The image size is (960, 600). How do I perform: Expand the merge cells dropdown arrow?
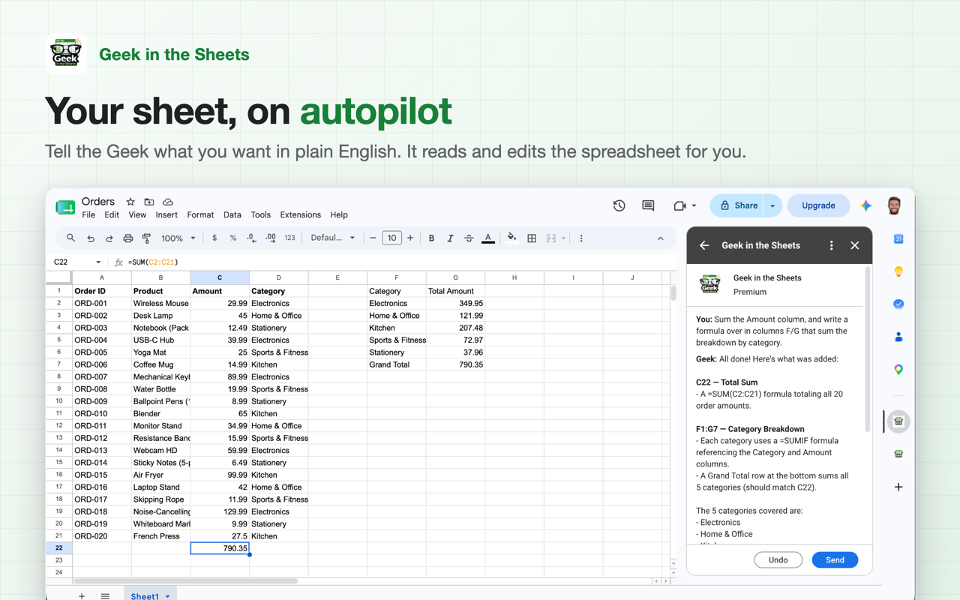coord(563,238)
